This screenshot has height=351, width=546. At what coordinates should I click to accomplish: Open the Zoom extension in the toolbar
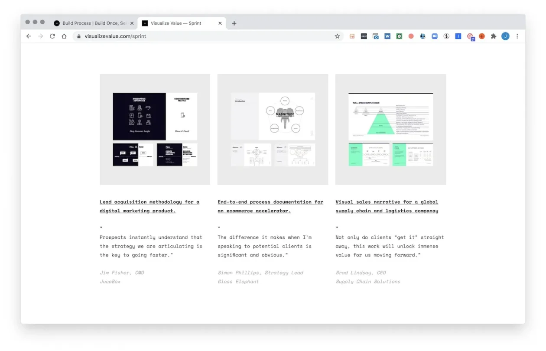[x=434, y=36]
